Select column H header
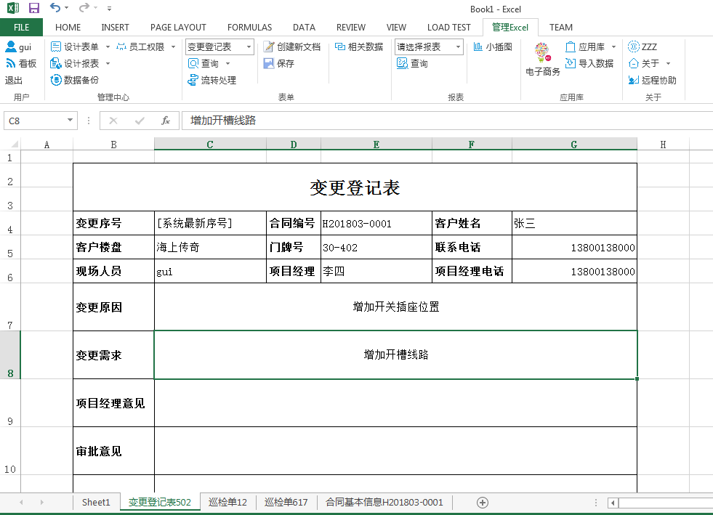The width and height of the screenshot is (713, 515). coord(663,145)
